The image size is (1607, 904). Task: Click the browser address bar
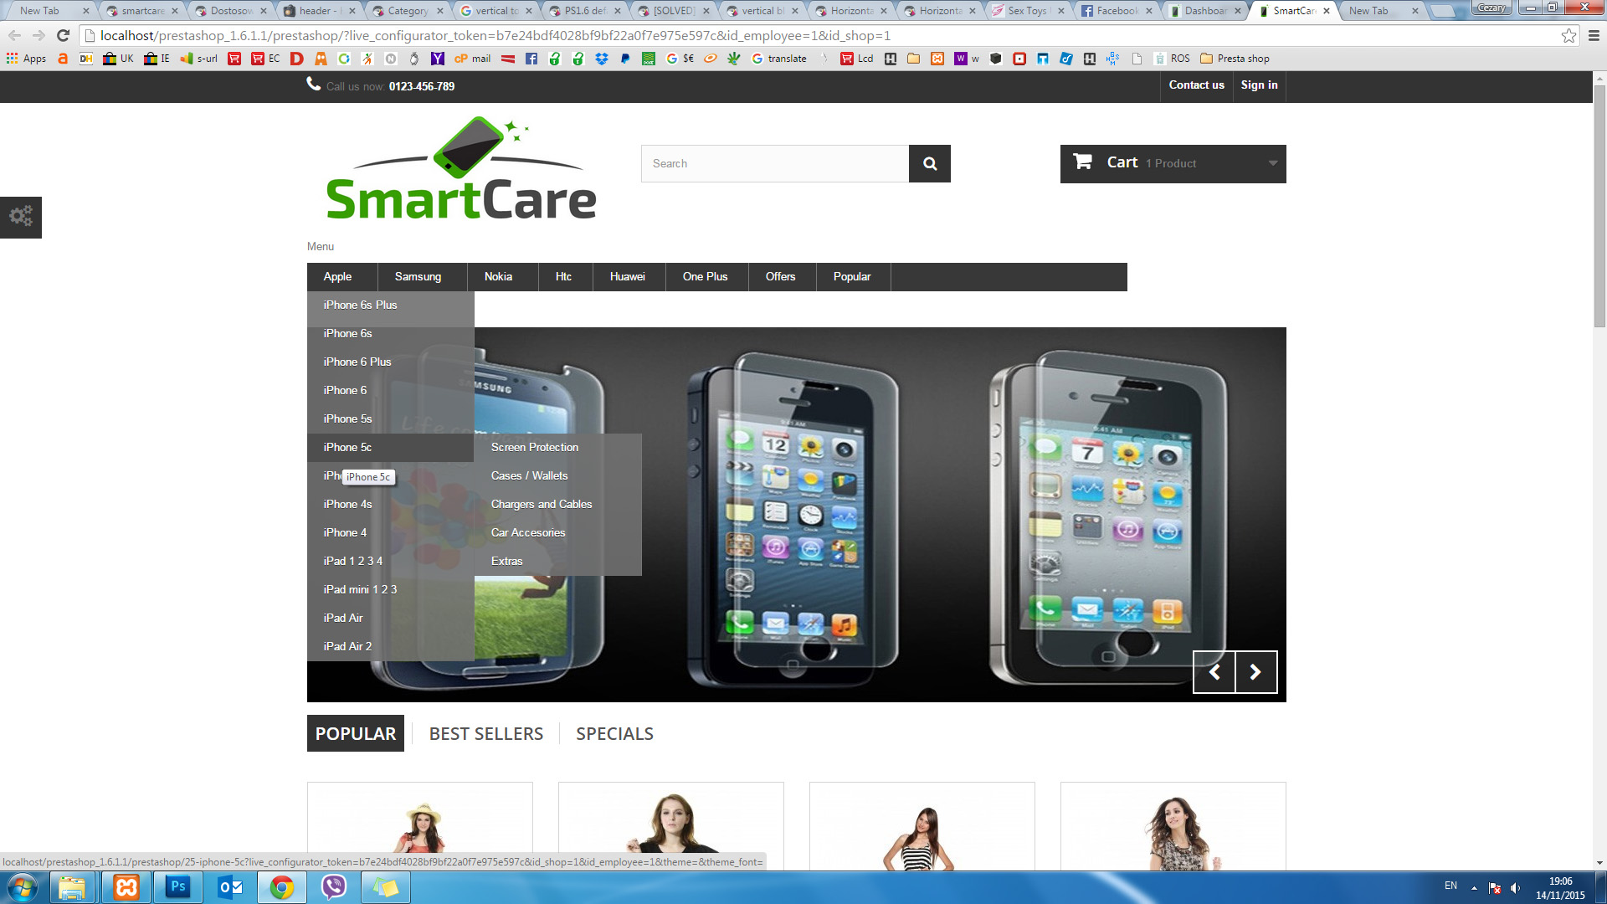820,35
